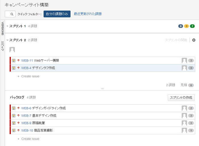Screen dimensions: 199x146
Task: Click the assignee avatar on the WEB-6 row
Action: tap(184, 108)
